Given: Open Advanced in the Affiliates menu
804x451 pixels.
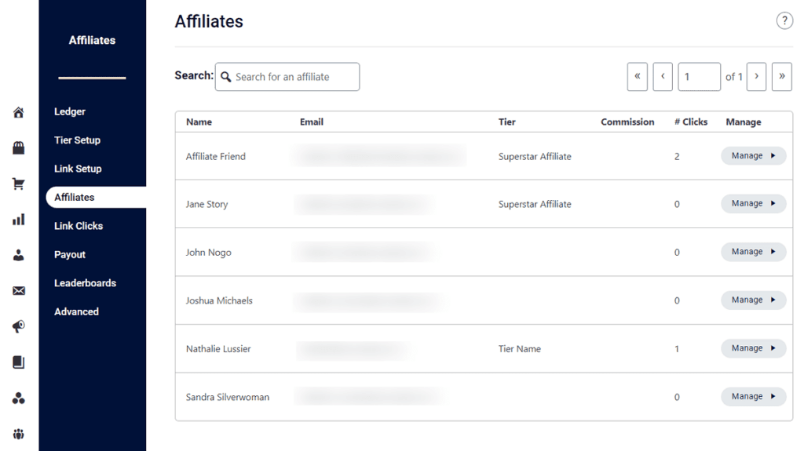Looking at the screenshot, I should click(x=76, y=311).
